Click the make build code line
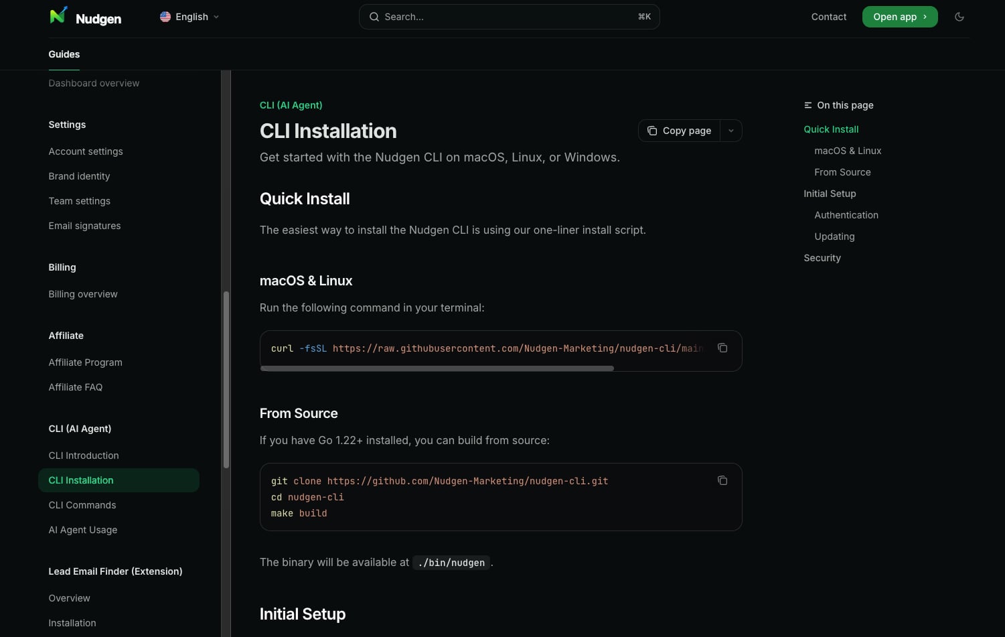Viewport: 1005px width, 637px height. coord(299,513)
